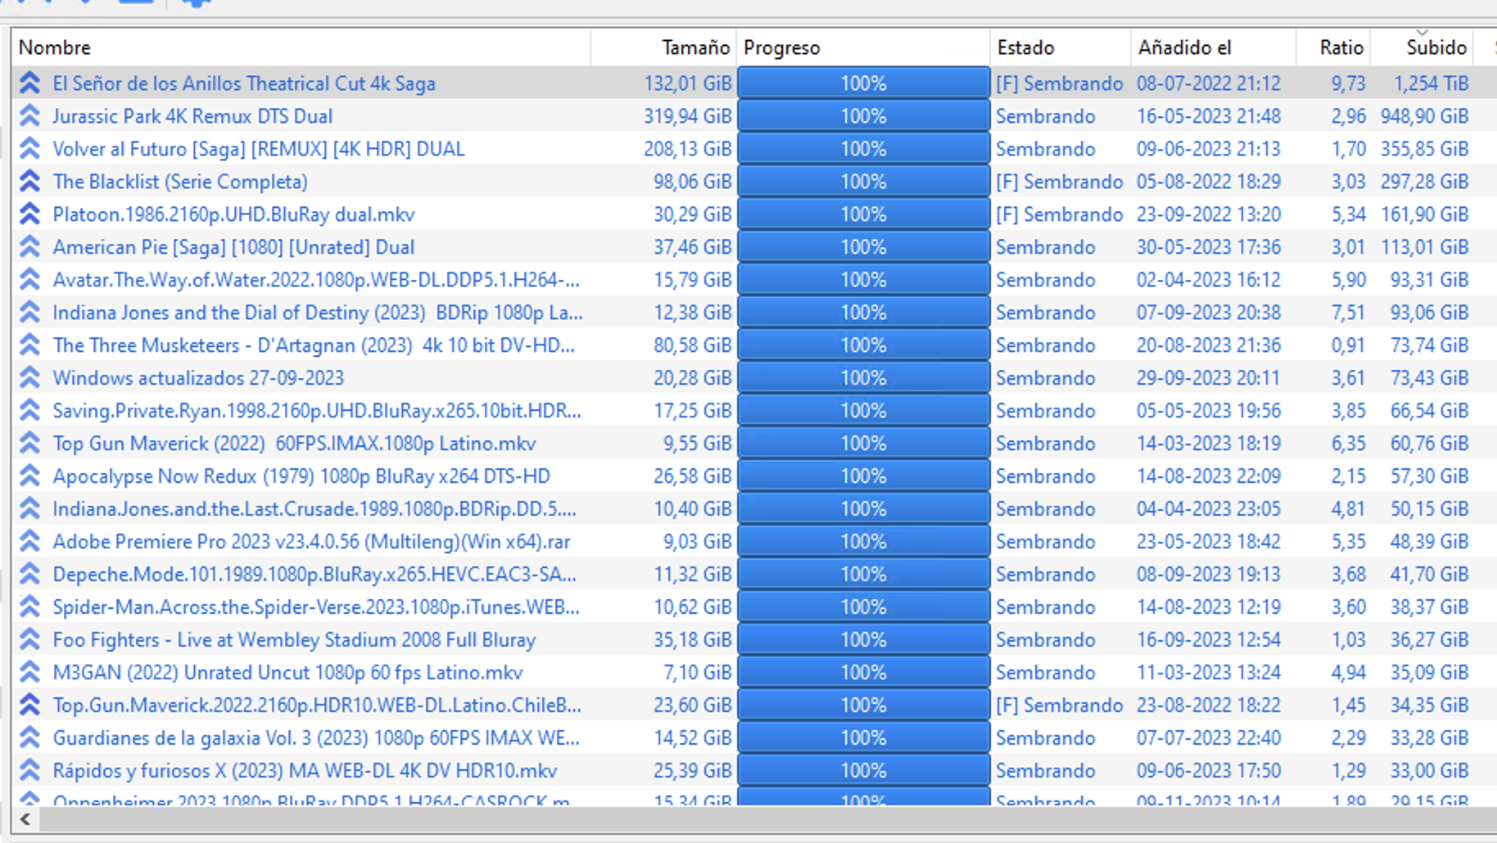Click the Progreso column header
This screenshot has width=1497, height=843.
[863, 47]
